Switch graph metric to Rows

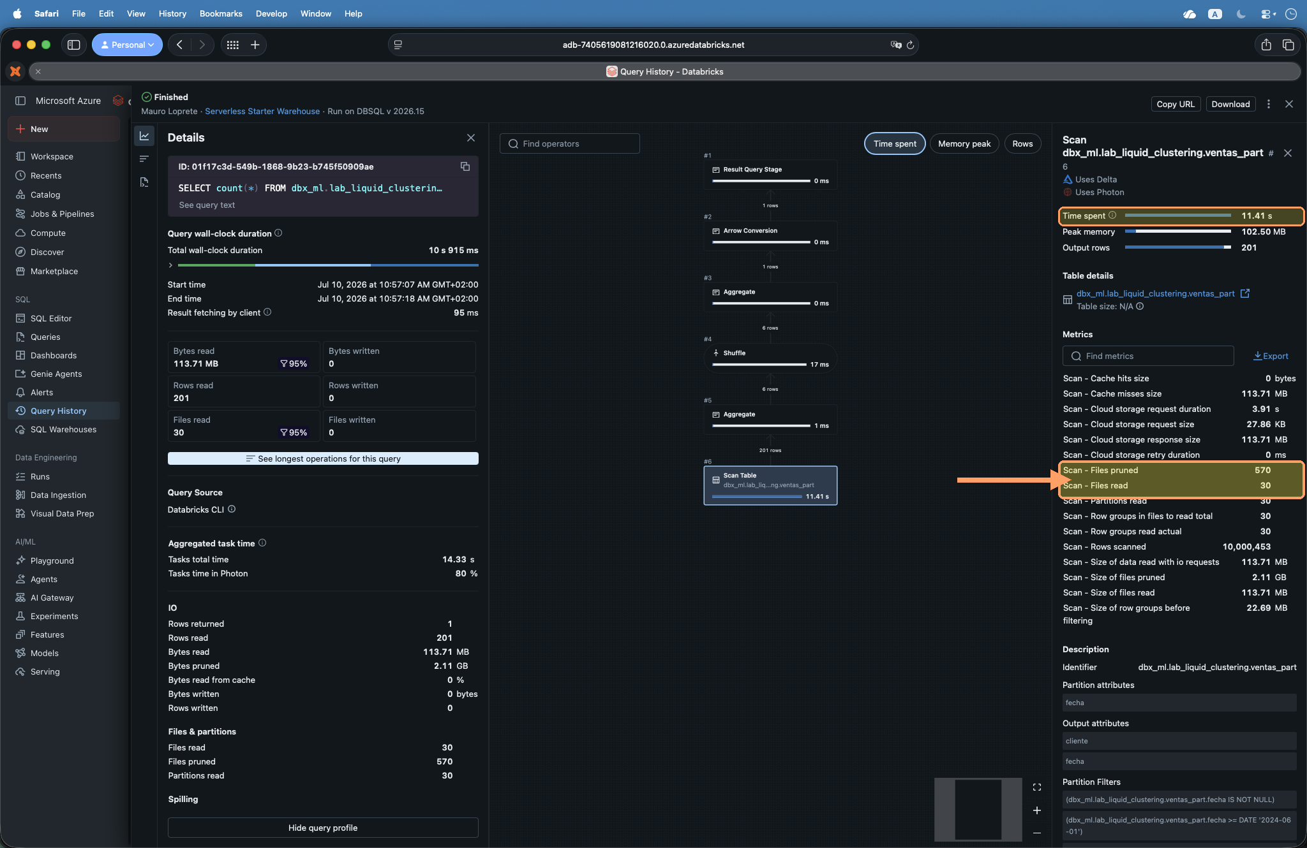pos(1022,143)
